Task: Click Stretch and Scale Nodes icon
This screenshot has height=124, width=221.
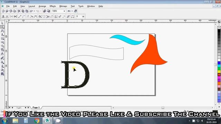Action: pyautogui.click(x=56, y=17)
